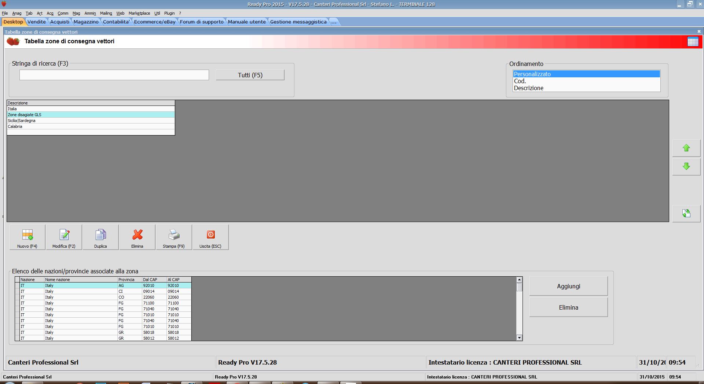Click the Duplica duplicate icon
The width and height of the screenshot is (704, 384).
[x=100, y=237]
